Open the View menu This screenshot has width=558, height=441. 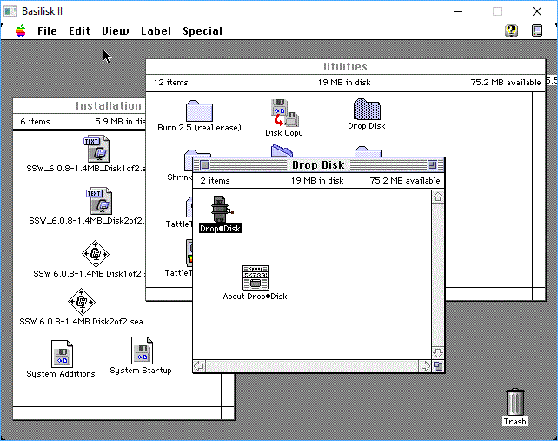click(x=116, y=31)
